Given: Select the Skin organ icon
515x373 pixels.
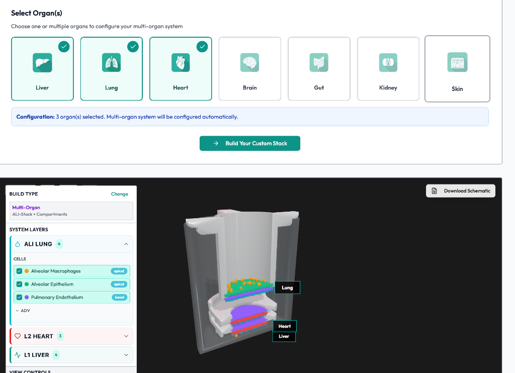Looking at the screenshot, I should [x=458, y=62].
